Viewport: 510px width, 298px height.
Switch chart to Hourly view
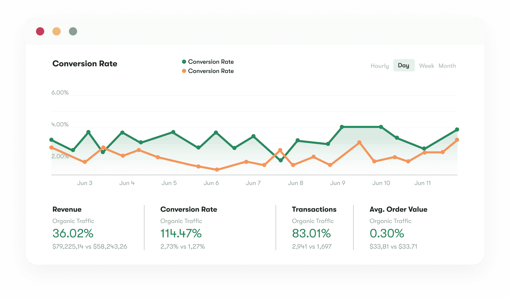380,66
